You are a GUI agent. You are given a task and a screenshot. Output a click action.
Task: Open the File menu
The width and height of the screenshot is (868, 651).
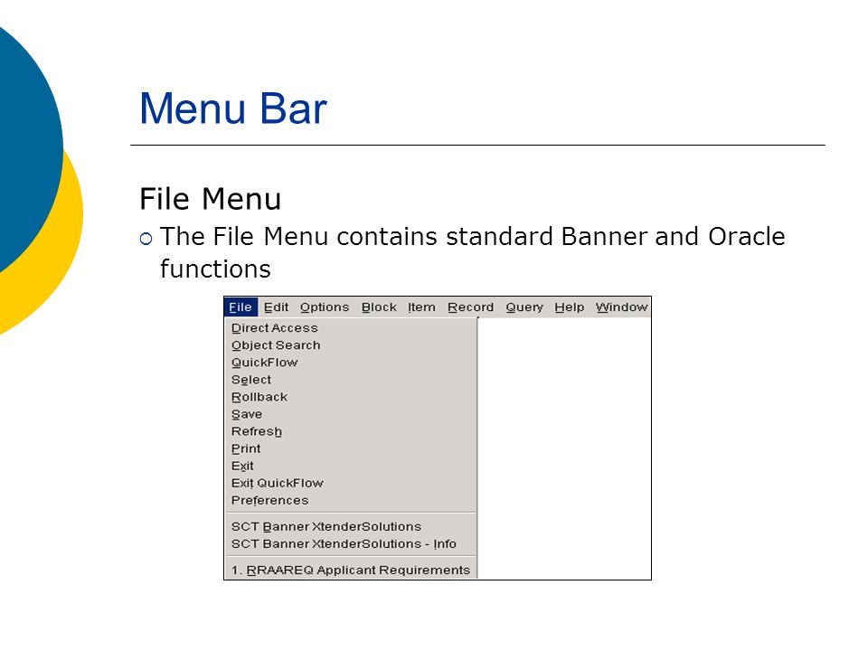coord(241,307)
